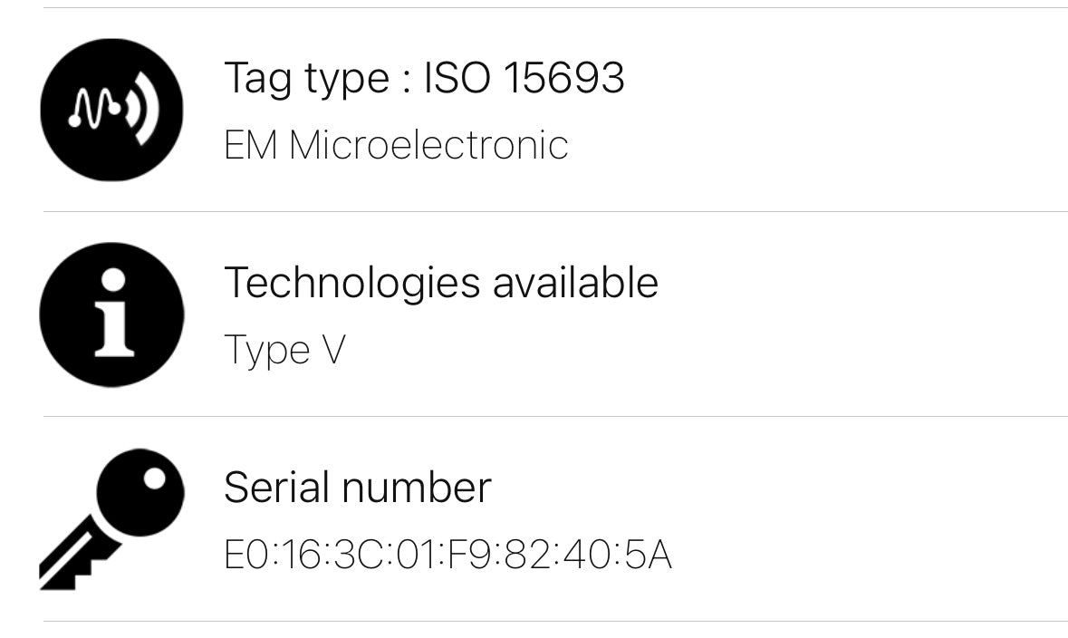Tap the words 'Tag type' in first row

(303, 80)
